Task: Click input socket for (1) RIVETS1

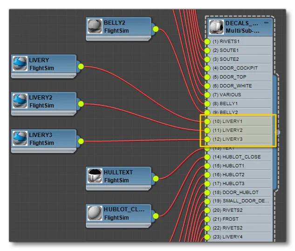Action: (207, 42)
